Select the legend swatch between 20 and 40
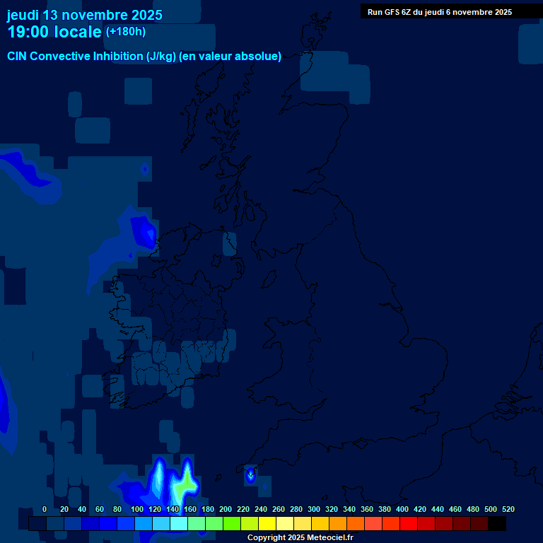The image size is (543, 543). click(73, 523)
